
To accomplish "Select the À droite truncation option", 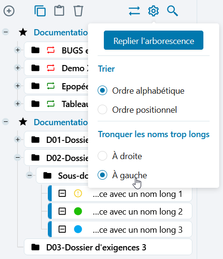I will click(102, 156).
